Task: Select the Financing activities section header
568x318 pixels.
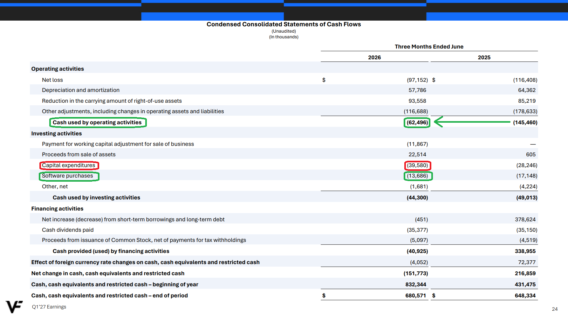Action: tap(57, 209)
